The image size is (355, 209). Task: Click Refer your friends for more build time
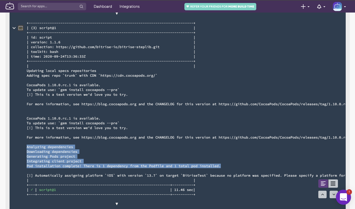pos(220,7)
